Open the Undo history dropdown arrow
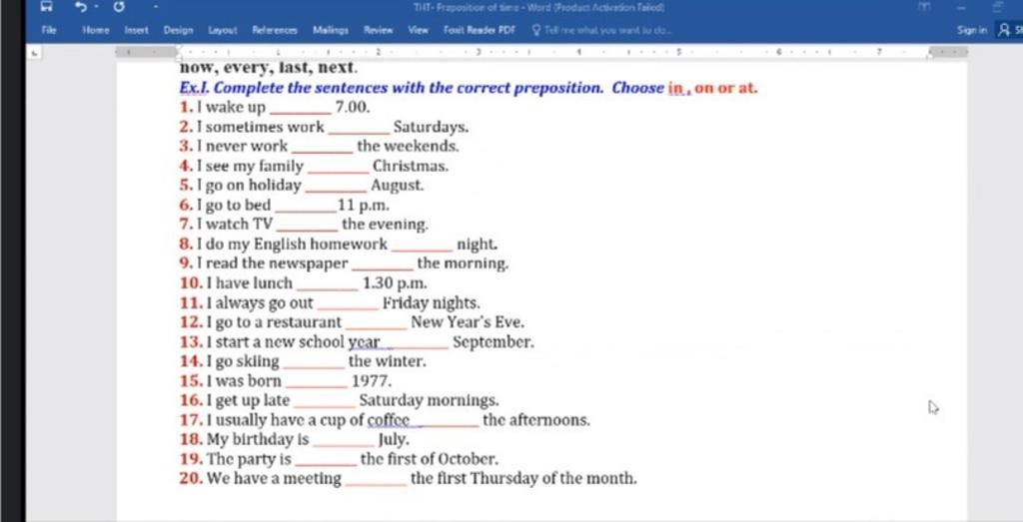1023x522 pixels. click(97, 7)
